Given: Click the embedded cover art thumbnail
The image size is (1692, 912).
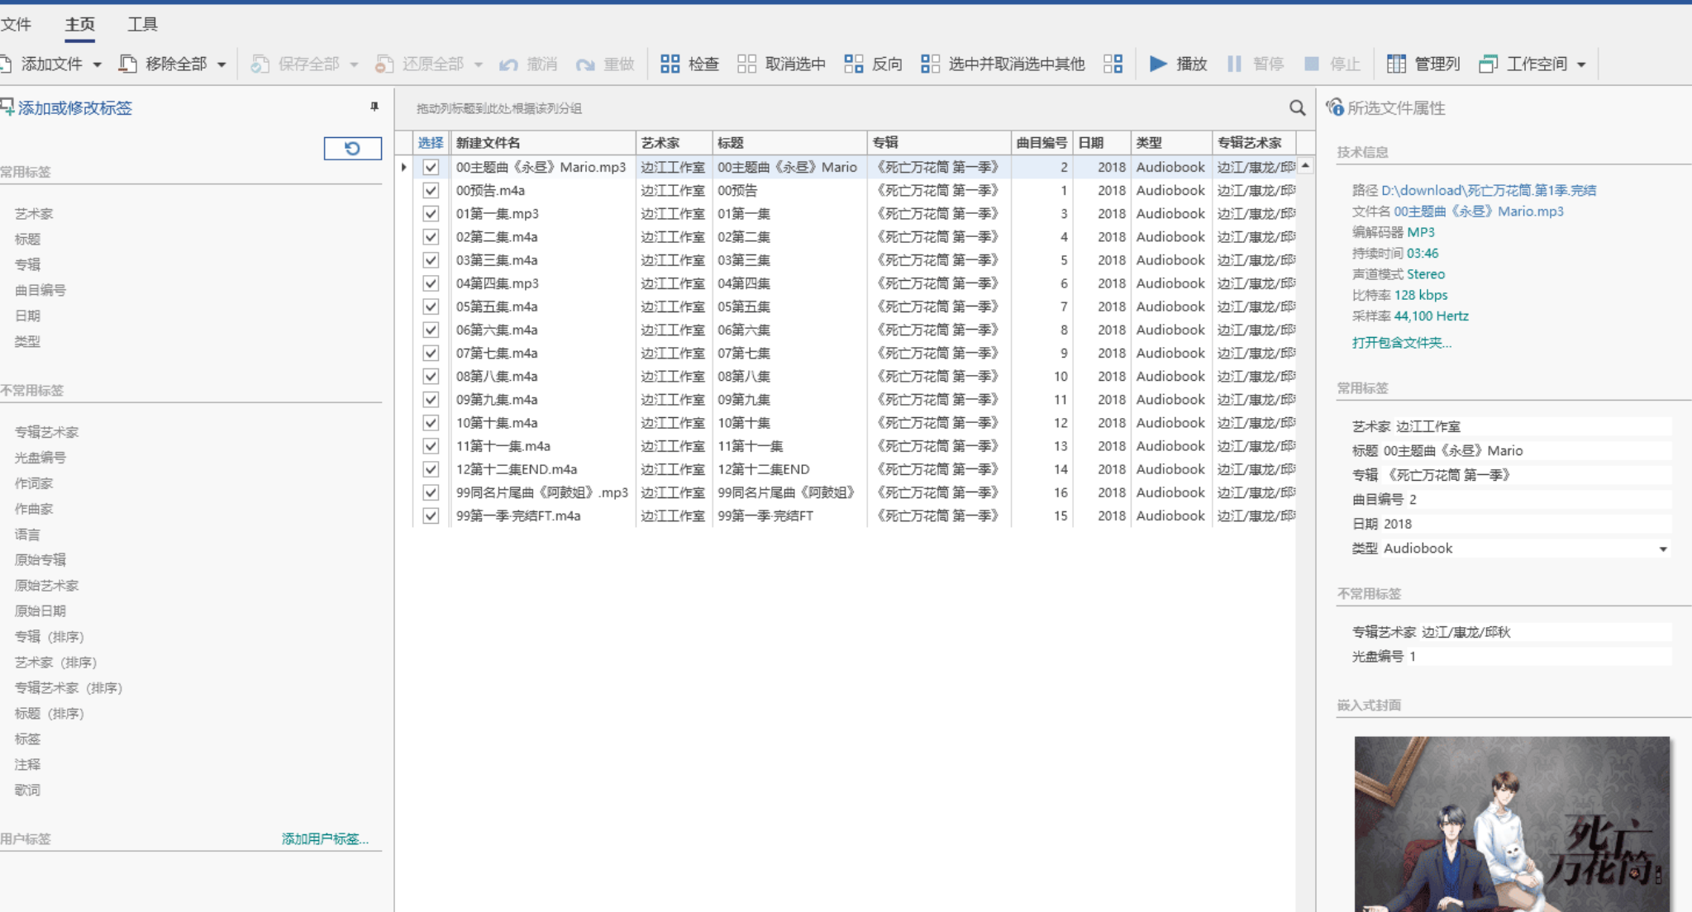Looking at the screenshot, I should pos(1512,824).
